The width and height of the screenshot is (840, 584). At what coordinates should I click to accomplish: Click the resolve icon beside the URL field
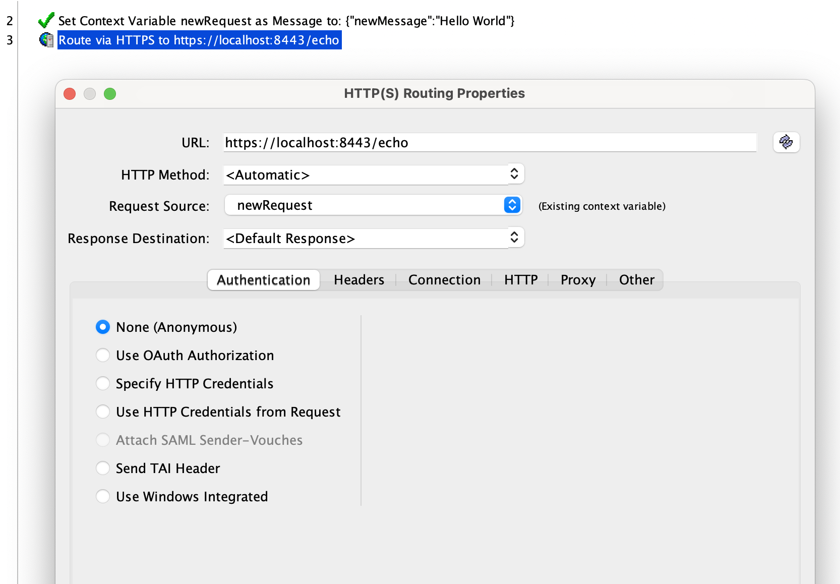point(786,142)
